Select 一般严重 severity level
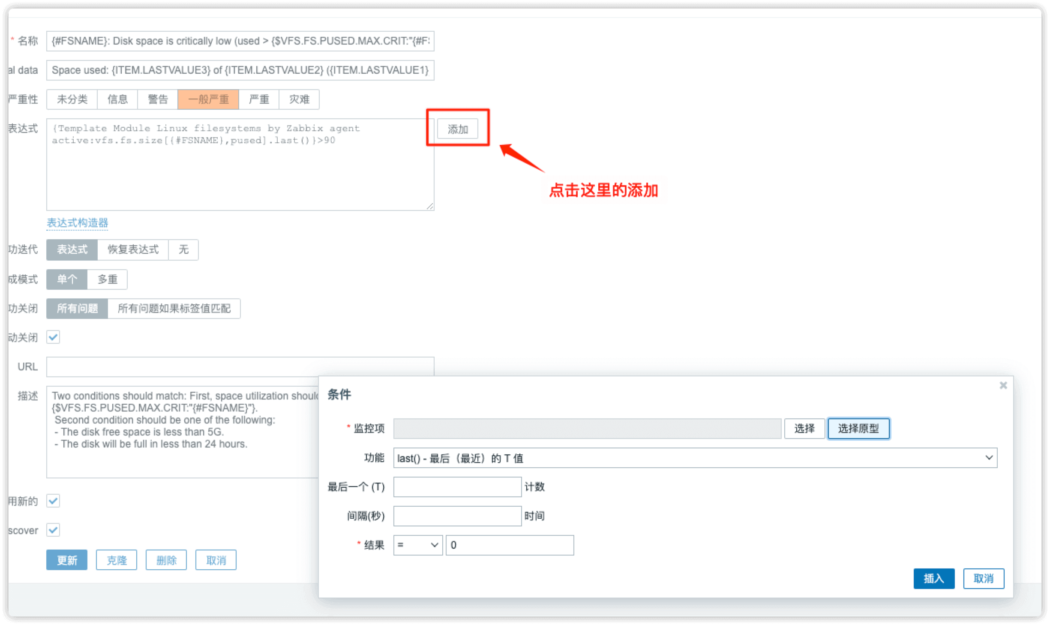The height and width of the screenshot is (625, 1050). tap(208, 99)
